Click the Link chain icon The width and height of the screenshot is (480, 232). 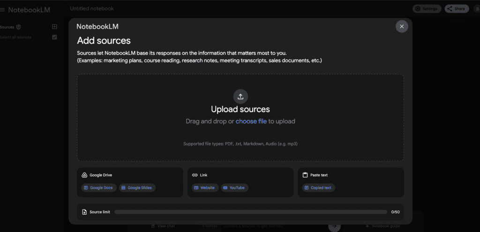point(195,175)
